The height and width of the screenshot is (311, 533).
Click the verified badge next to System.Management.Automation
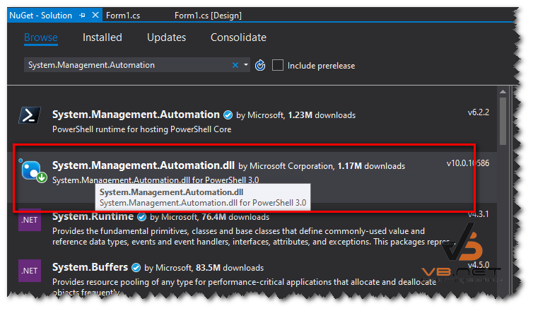(x=228, y=115)
